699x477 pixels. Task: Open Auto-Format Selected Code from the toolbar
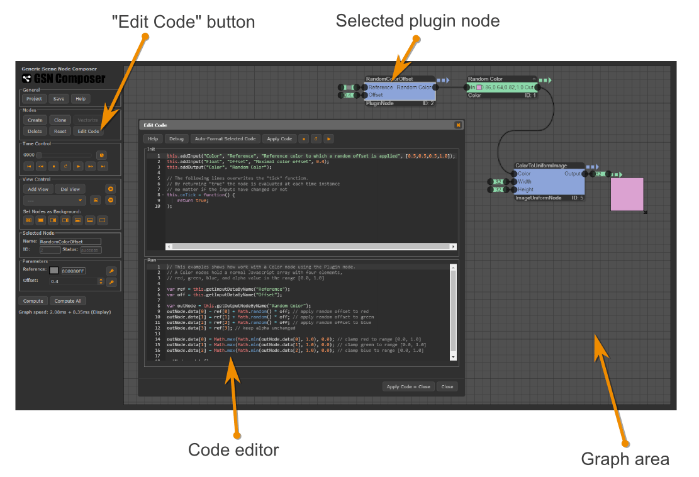coord(226,138)
